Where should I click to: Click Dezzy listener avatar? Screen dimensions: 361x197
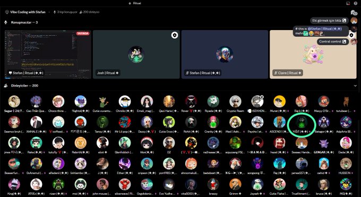[147, 122]
